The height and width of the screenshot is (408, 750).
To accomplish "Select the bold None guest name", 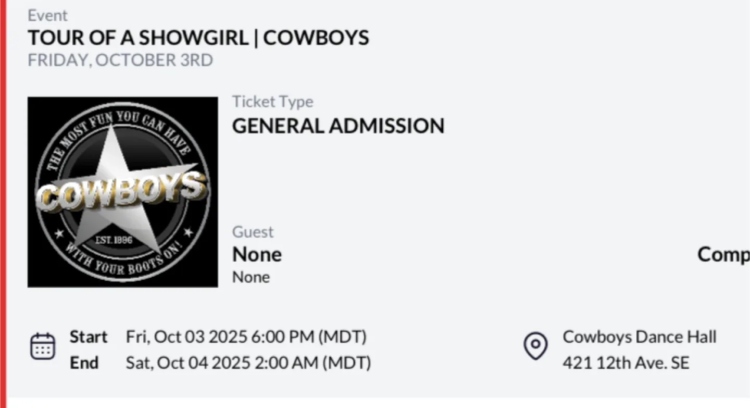I will [257, 255].
